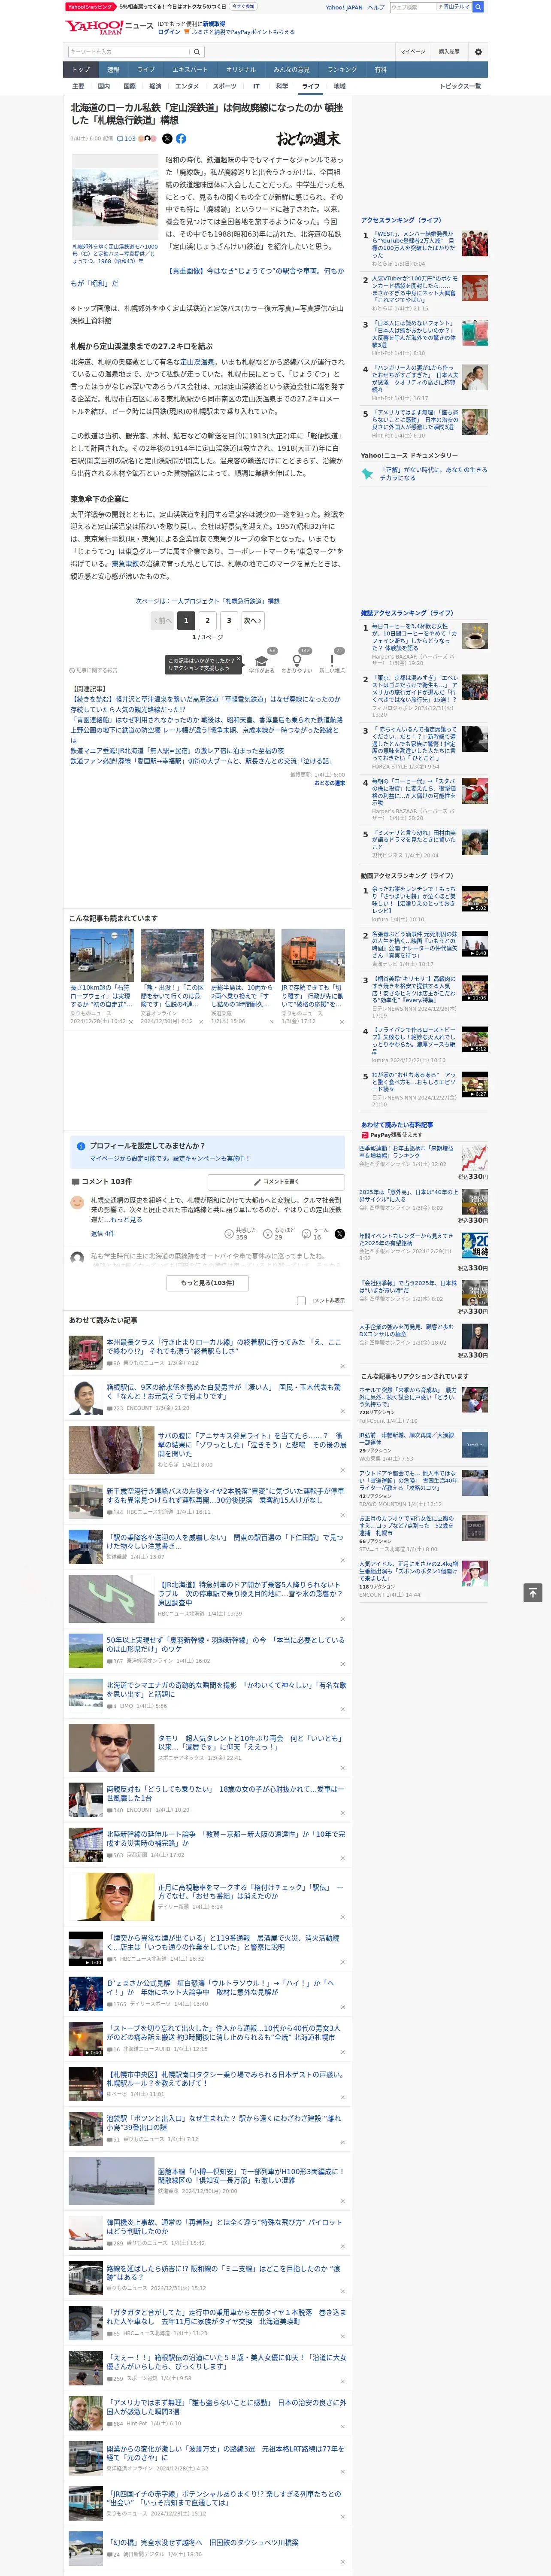The width and height of the screenshot is (551, 2576).
Task: Click the 新しい視点 exclamation reaction
Action: click(x=332, y=662)
